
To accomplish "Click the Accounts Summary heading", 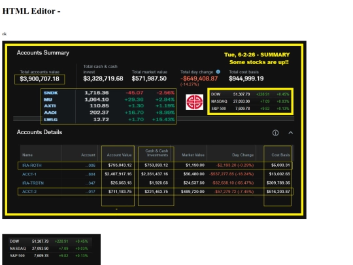I will (42, 53).
